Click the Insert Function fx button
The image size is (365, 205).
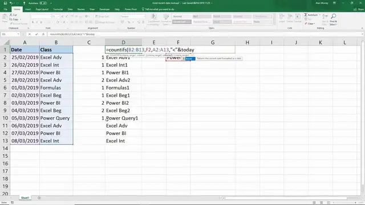(x=43, y=34)
